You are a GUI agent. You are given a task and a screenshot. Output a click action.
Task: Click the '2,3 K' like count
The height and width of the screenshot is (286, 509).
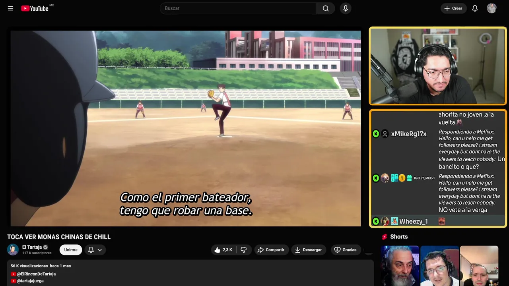227,250
